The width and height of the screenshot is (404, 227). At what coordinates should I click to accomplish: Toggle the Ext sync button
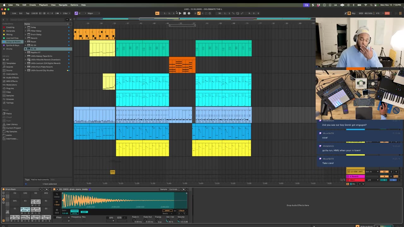coord(21,13)
